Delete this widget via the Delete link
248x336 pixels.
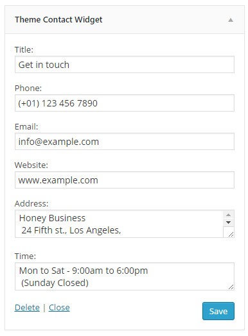[x=27, y=308]
